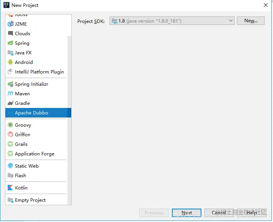Select 'IntelliJ Platform Plugin' entry
The image size is (273, 222).
point(36,72)
